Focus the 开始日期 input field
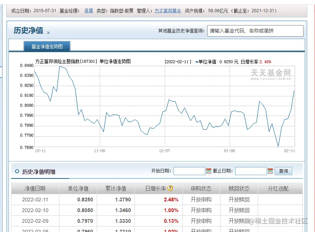The width and height of the screenshot is (315, 232). click(189, 171)
